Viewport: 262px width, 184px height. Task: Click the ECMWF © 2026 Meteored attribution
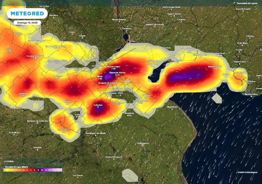[247, 172]
